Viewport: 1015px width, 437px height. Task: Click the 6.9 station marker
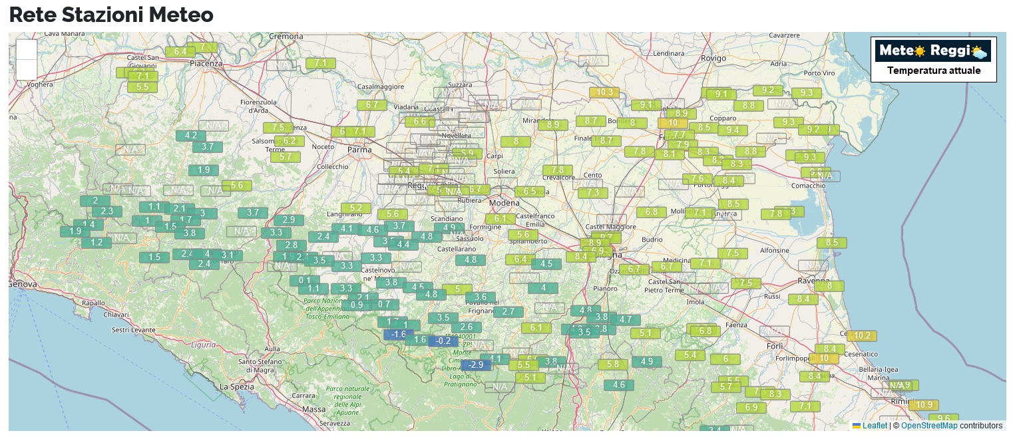[x=751, y=407]
